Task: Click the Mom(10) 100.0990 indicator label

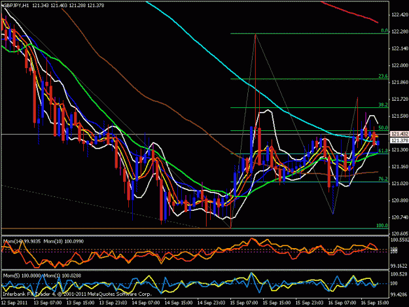Action: [63, 242]
